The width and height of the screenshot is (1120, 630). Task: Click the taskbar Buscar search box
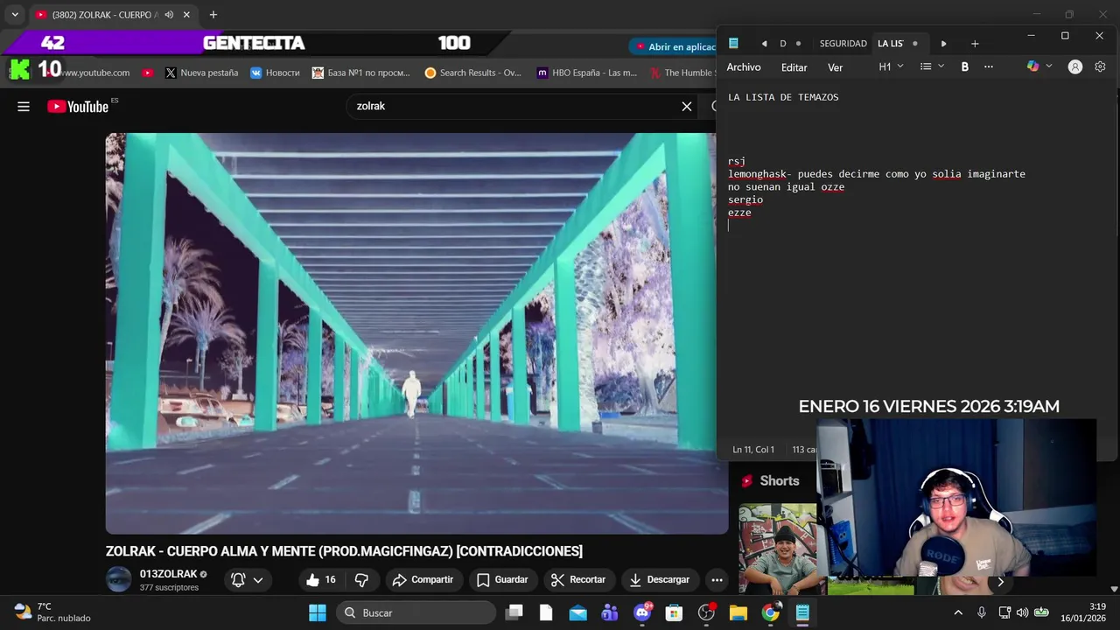tap(416, 612)
